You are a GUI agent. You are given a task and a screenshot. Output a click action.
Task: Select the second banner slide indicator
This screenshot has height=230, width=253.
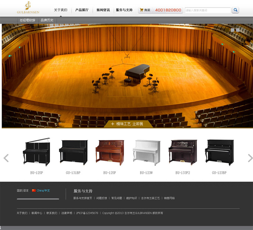[238, 30]
